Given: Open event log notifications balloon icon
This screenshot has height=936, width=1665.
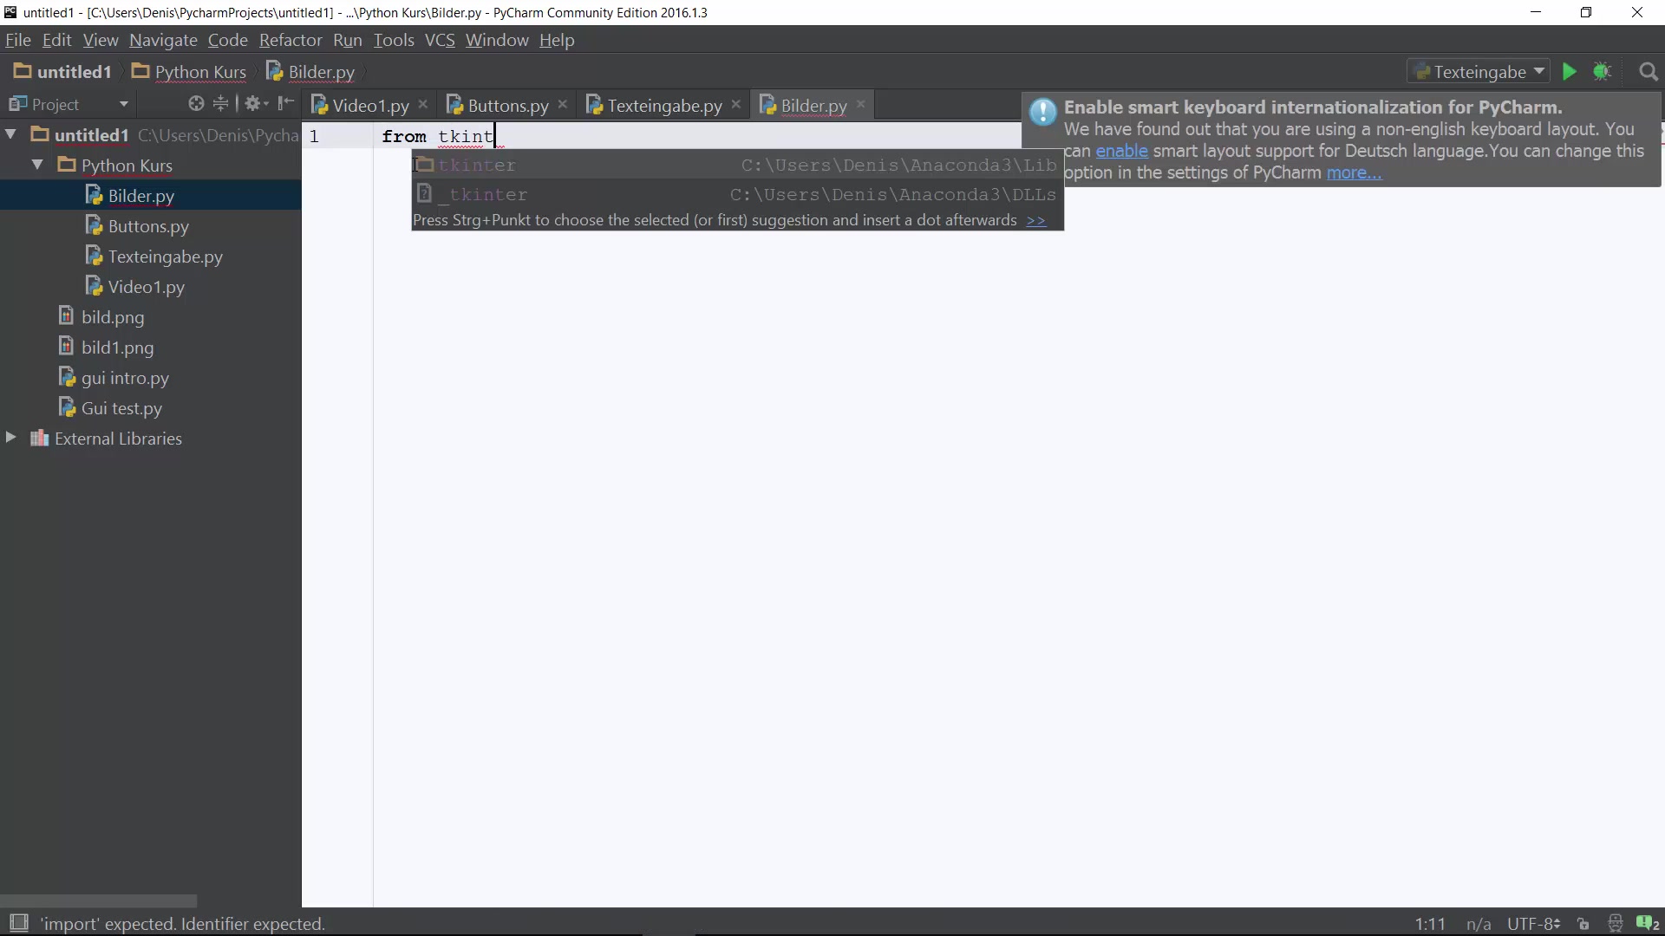Looking at the screenshot, I should [x=1647, y=924].
